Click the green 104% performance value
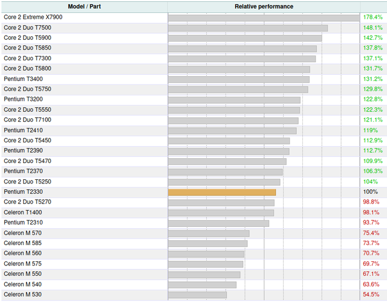 (x=370, y=181)
